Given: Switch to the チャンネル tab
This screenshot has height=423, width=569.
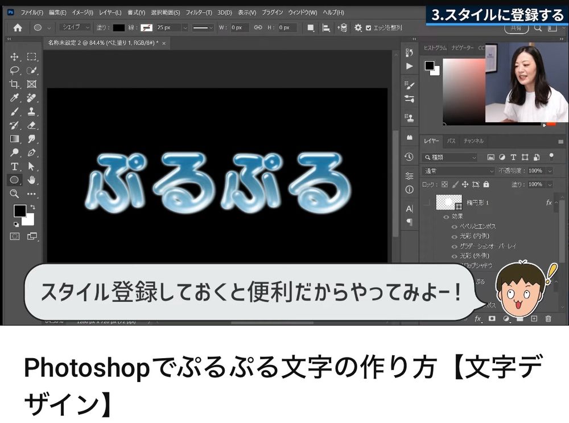Looking at the screenshot, I should [473, 141].
